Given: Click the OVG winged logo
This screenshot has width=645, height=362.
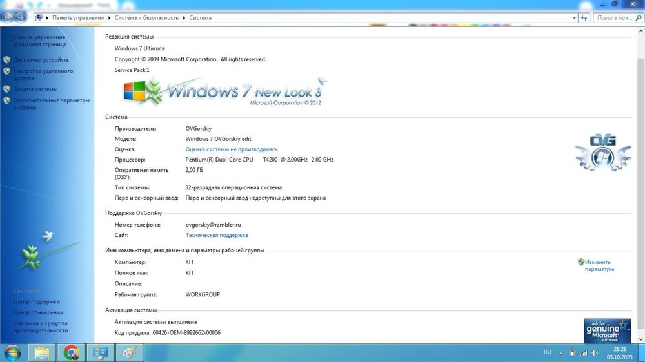Looking at the screenshot, I should point(603,152).
